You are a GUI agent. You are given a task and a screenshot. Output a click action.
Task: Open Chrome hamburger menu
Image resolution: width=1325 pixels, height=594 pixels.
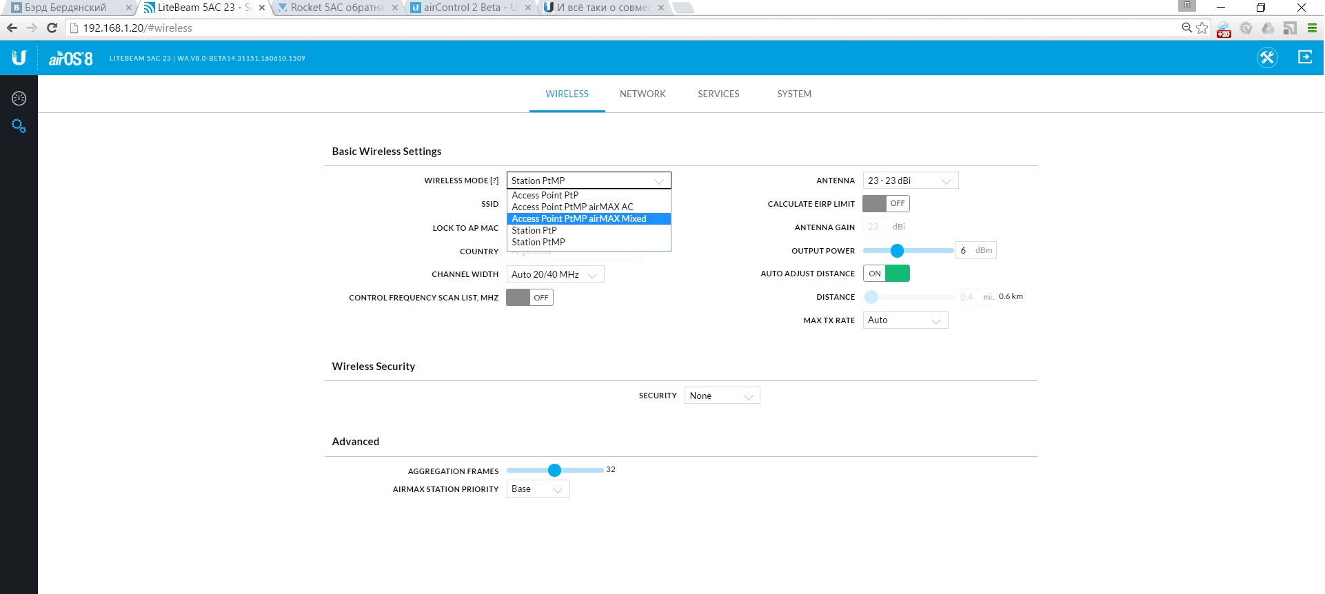(x=1312, y=28)
